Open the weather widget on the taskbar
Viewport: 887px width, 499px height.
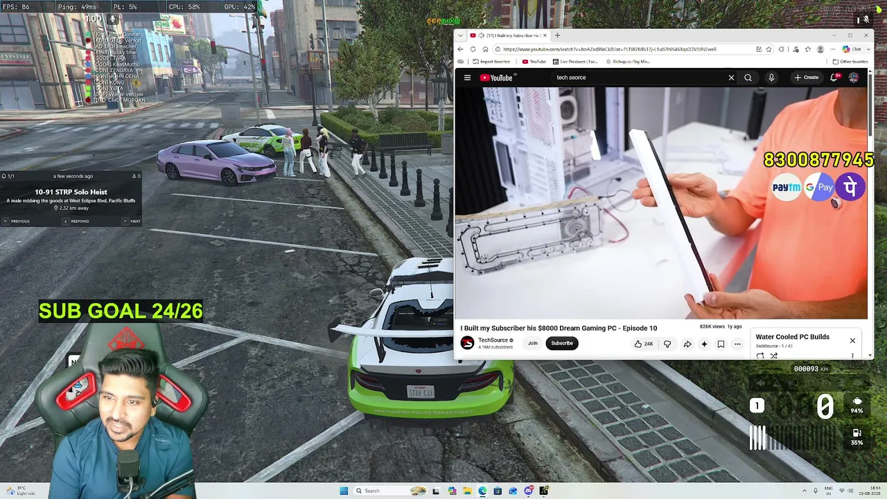tap(19, 491)
